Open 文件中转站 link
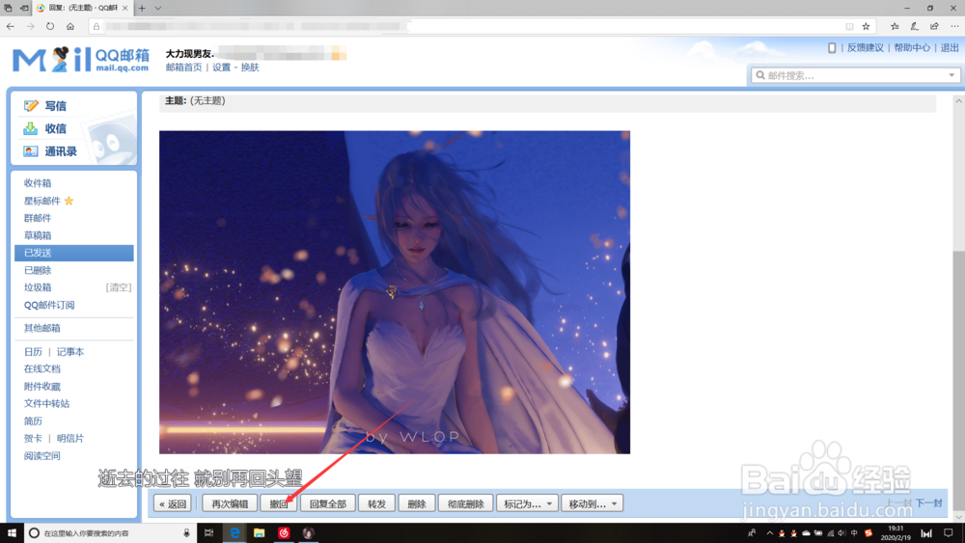This screenshot has height=543, width=965. point(46,403)
